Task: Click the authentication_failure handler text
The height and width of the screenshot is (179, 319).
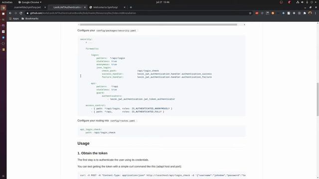Action: 174,77
